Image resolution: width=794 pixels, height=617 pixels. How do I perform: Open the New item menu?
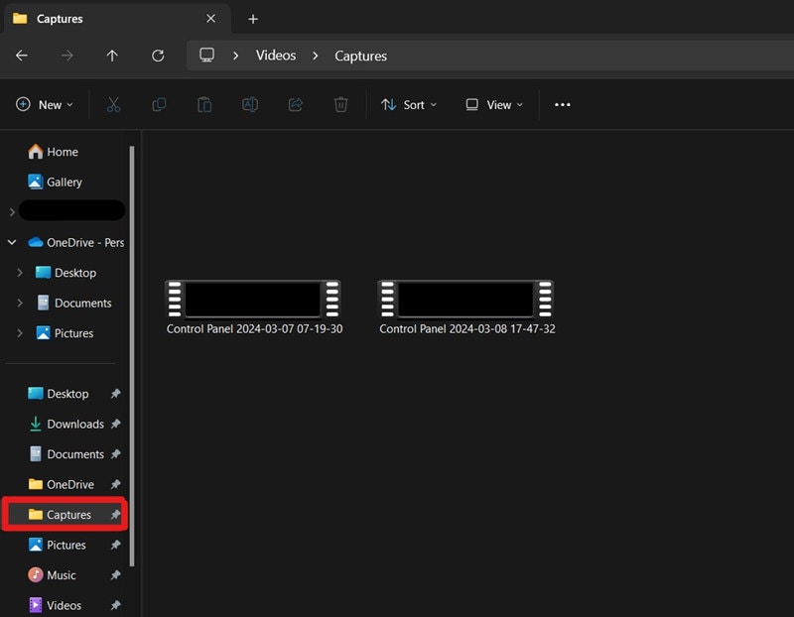tap(44, 104)
